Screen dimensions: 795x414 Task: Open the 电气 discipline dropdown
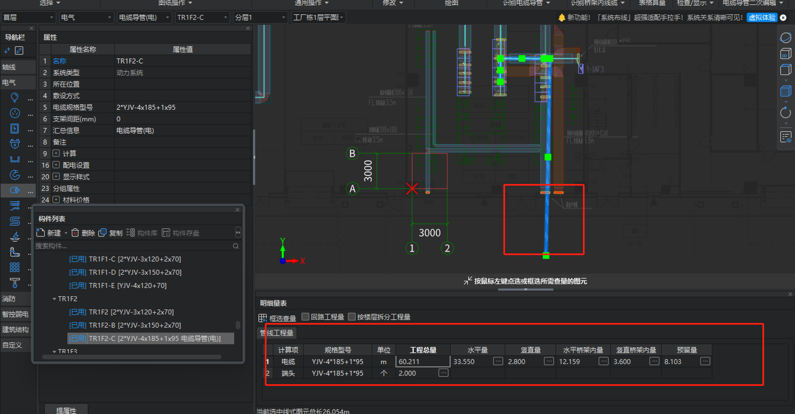(86, 18)
